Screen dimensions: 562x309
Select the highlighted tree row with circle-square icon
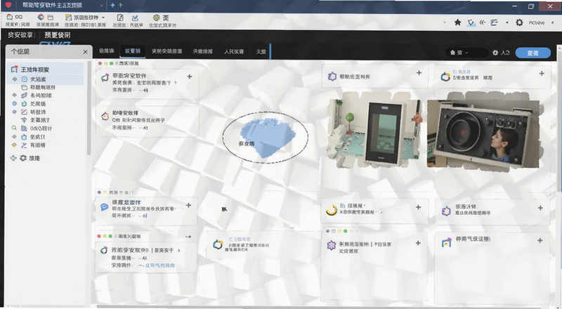[46, 79]
